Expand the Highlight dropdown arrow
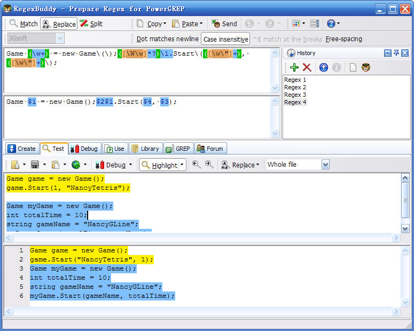 tap(182, 165)
